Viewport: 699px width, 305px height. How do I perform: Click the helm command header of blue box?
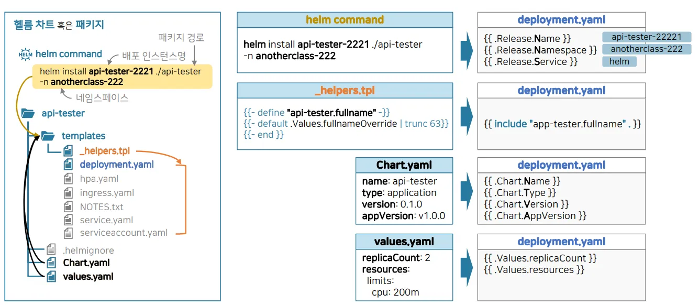click(x=345, y=20)
